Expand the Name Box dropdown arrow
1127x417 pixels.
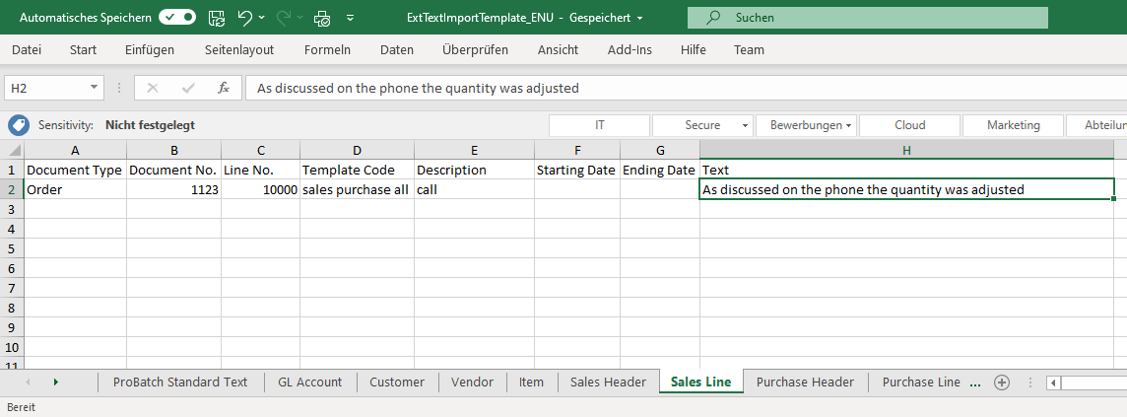[x=95, y=88]
